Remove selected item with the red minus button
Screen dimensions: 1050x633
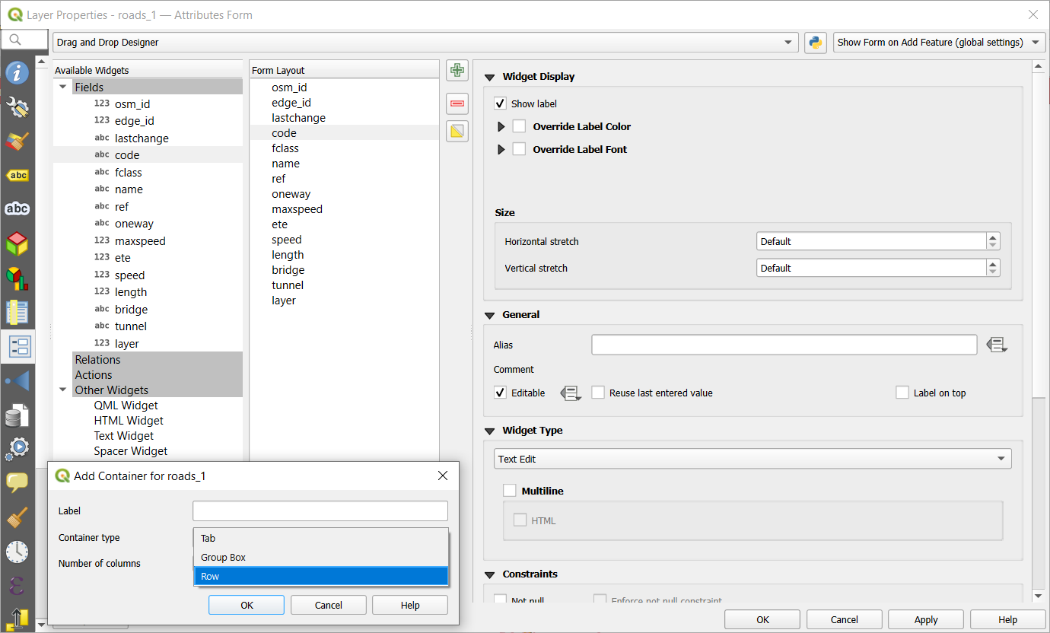tap(457, 103)
